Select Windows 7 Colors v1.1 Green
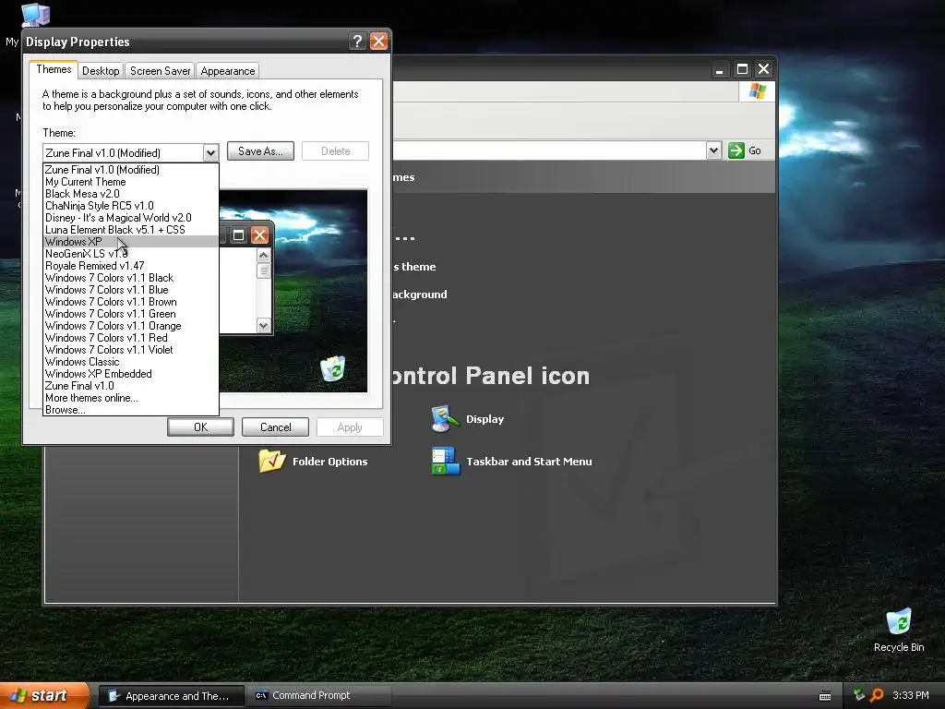 pos(131,314)
